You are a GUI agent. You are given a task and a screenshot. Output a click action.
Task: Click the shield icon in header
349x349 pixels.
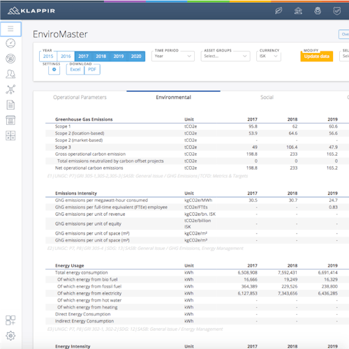[337, 10]
